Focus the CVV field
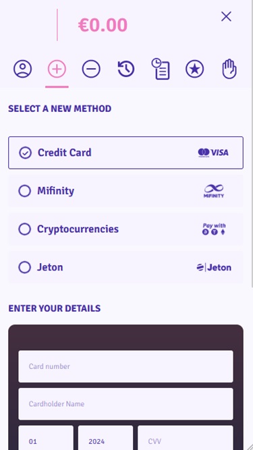This screenshot has height=450, width=253. tap(186, 438)
